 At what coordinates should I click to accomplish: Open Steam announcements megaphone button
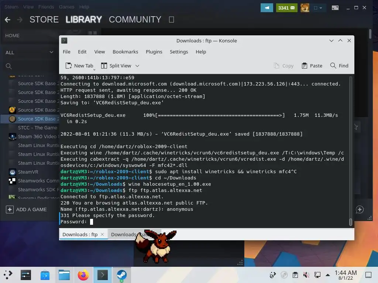267,8
